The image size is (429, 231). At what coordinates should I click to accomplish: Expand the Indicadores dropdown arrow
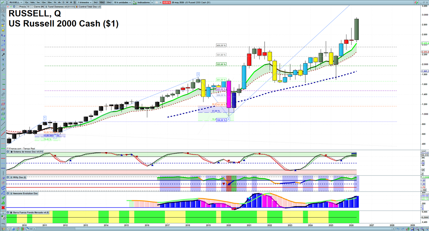coord(152,2)
